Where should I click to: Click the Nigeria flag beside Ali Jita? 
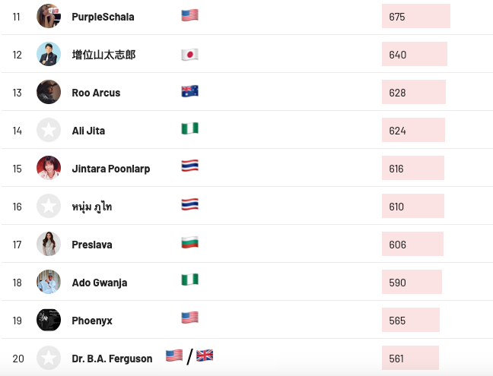pos(189,129)
